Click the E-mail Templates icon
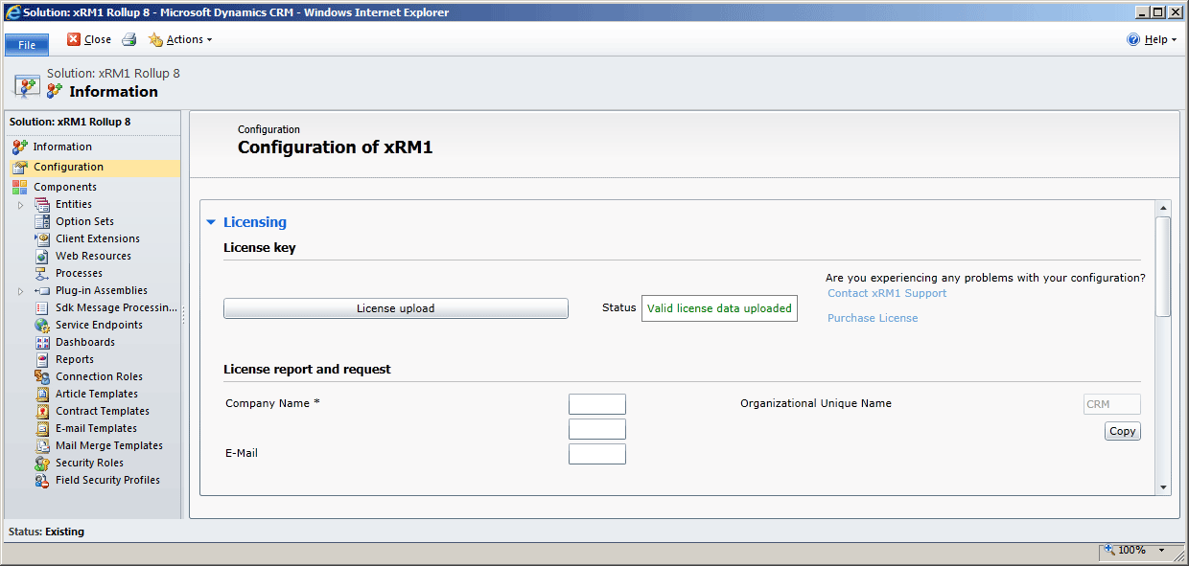Viewport: 1189px width, 566px height. tap(42, 428)
